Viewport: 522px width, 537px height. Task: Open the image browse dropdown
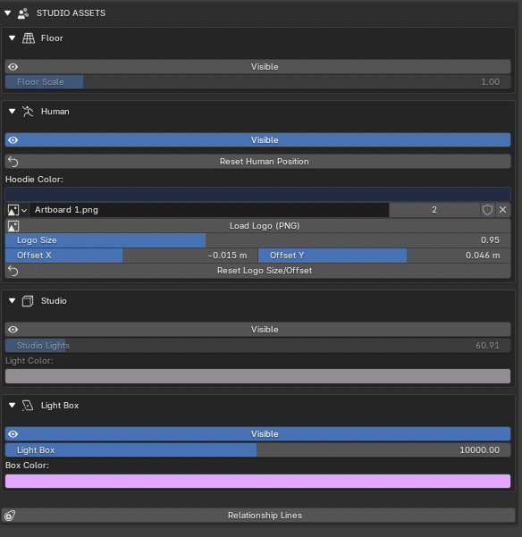tap(17, 210)
